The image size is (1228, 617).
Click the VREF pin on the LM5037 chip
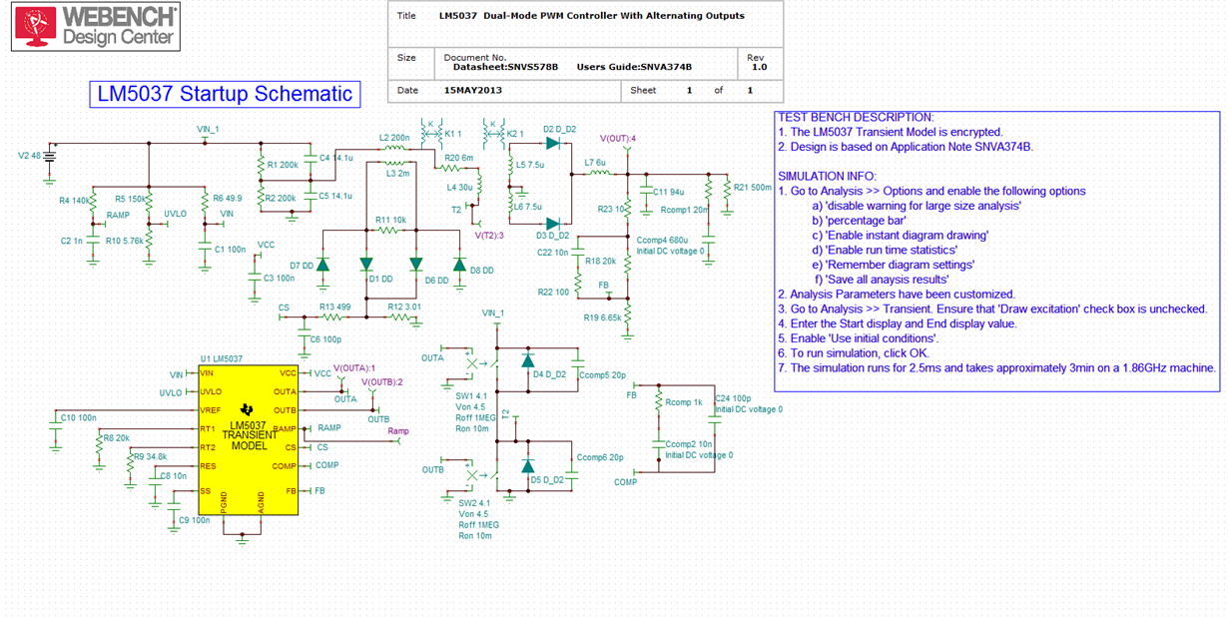(x=210, y=410)
